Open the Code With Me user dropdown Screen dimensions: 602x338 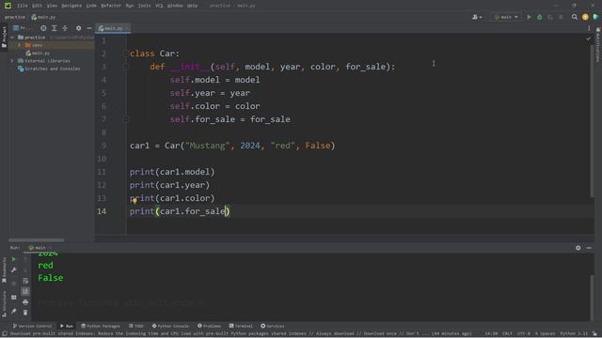click(x=477, y=17)
